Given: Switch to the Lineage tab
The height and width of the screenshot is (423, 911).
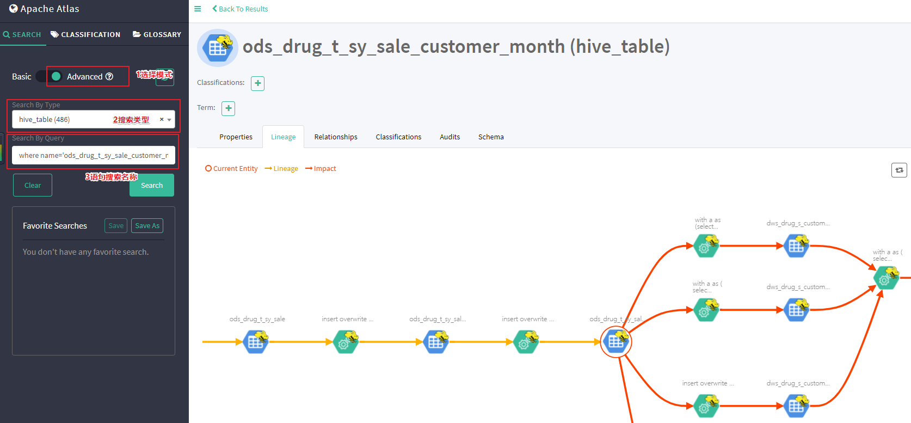Looking at the screenshot, I should 284,137.
